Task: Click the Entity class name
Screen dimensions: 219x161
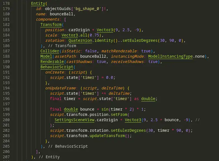Action: click(x=38, y=4)
